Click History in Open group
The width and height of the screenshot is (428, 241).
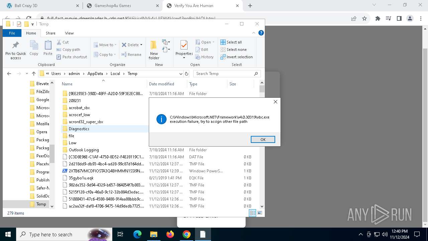click(x=204, y=57)
